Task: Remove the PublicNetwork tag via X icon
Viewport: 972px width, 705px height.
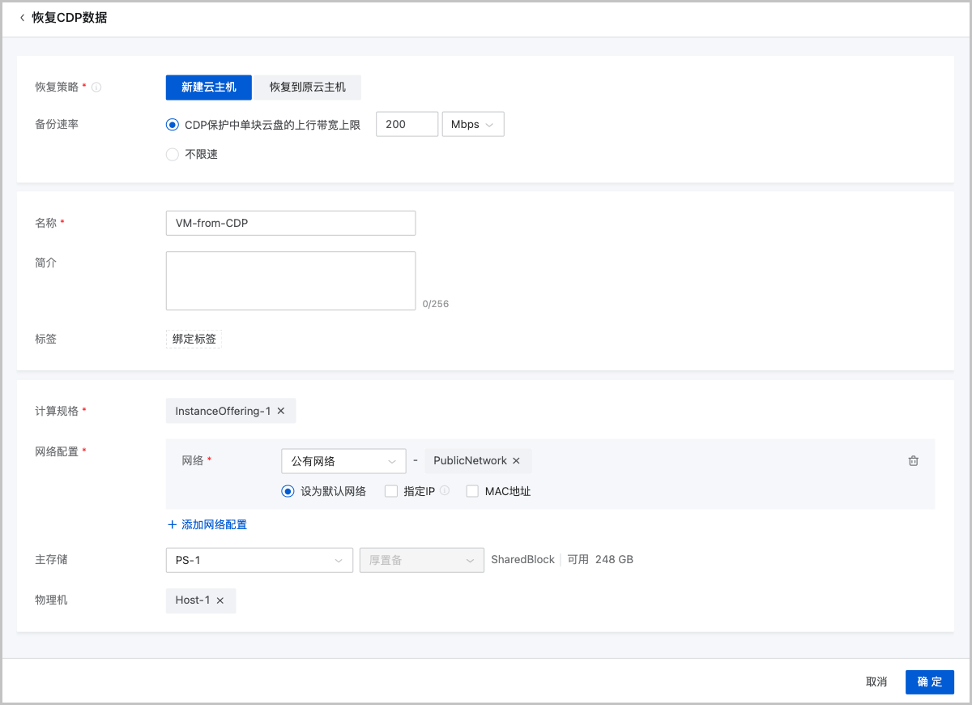Action: 516,461
